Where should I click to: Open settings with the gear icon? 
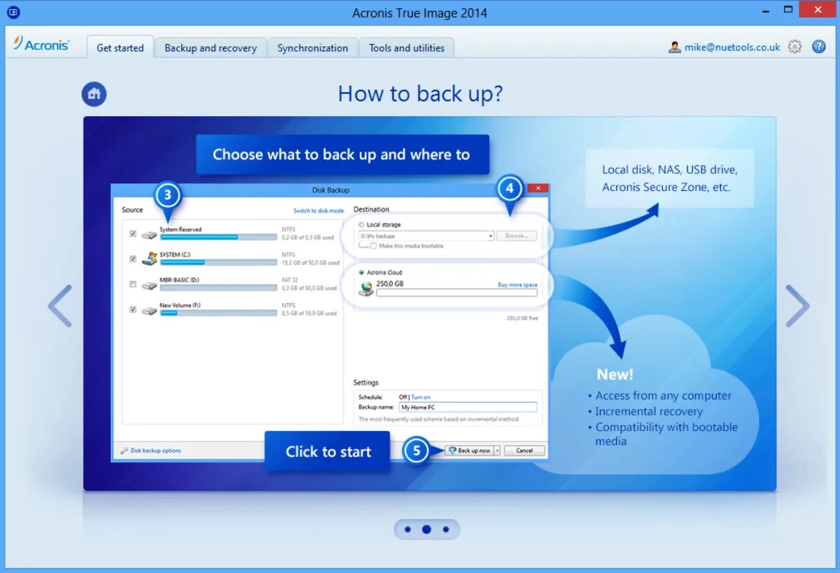[795, 47]
